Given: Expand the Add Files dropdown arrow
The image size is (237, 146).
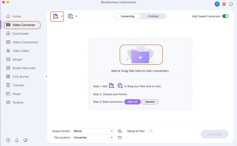Looking at the screenshot, I should tap(62, 16).
